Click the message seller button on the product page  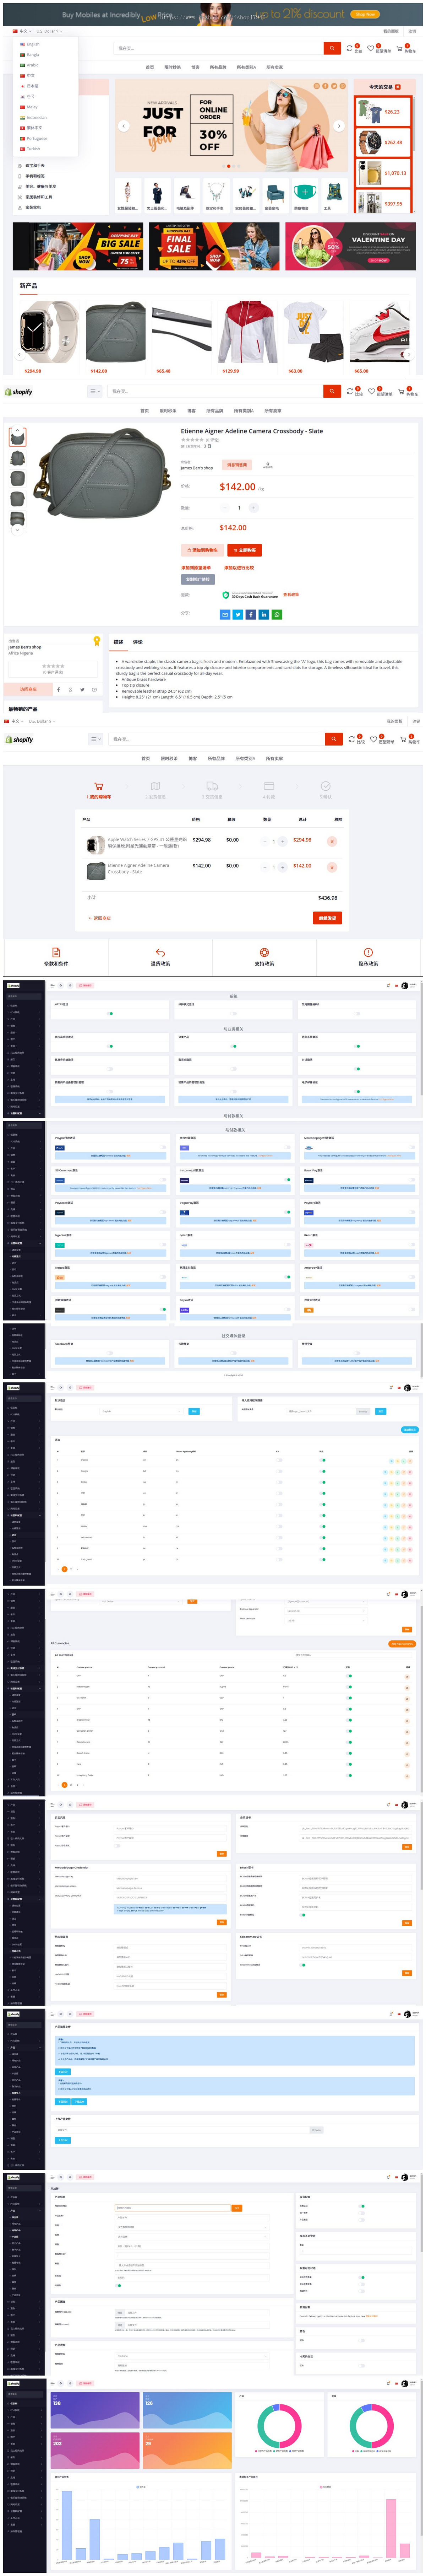coord(237,465)
